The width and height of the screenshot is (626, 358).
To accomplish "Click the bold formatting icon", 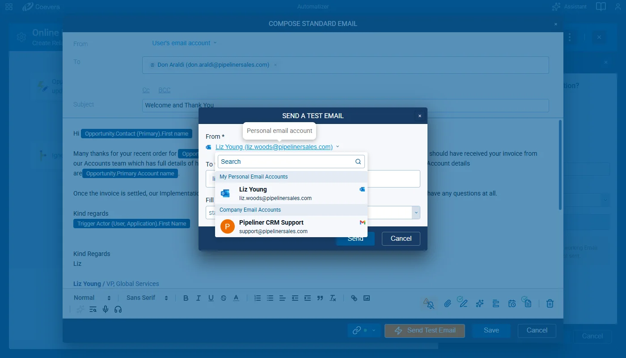I will (186, 298).
